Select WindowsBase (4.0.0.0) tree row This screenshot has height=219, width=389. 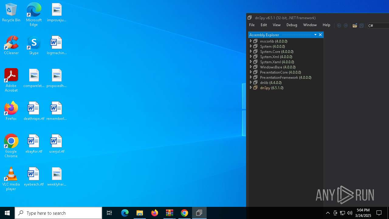pyautogui.click(x=278, y=67)
